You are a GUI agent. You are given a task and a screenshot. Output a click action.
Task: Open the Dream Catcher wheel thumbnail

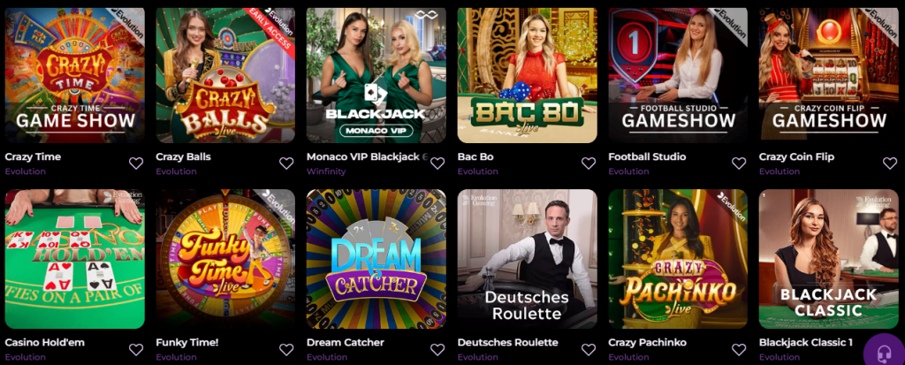(376, 259)
